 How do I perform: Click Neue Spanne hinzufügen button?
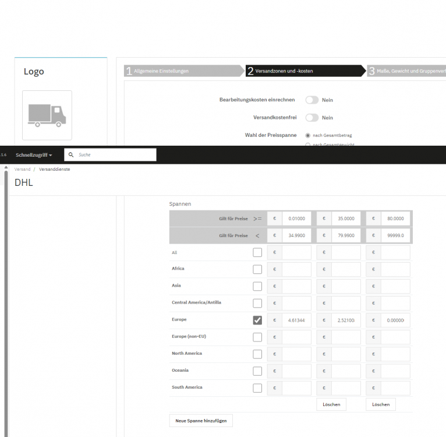click(201, 421)
